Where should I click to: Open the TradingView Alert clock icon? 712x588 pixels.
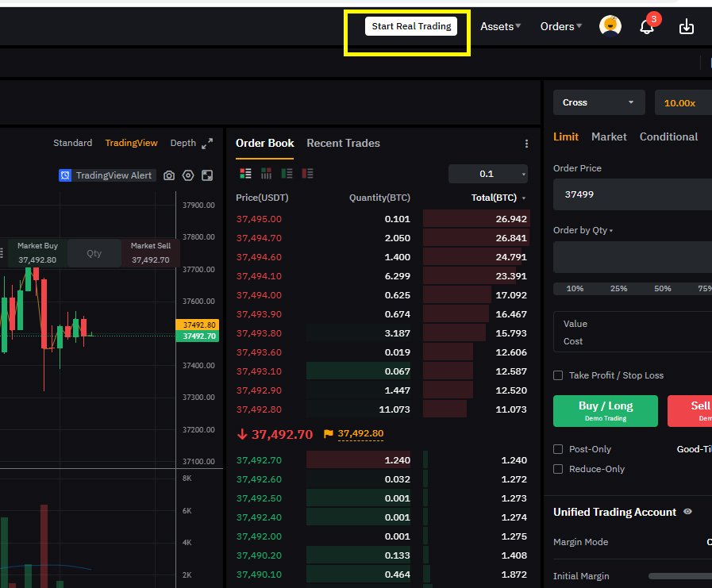click(x=65, y=175)
